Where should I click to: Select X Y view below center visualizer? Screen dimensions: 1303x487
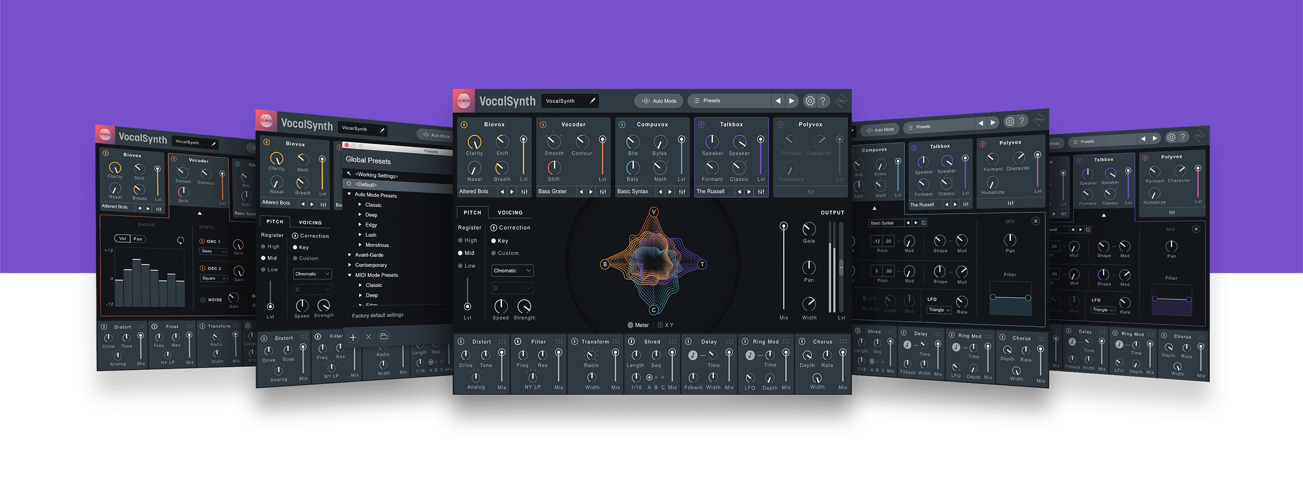tap(666, 325)
